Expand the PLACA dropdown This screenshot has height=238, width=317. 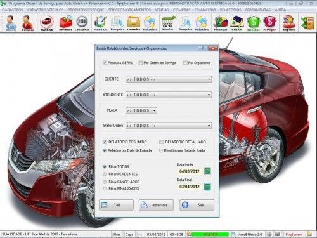point(154,110)
